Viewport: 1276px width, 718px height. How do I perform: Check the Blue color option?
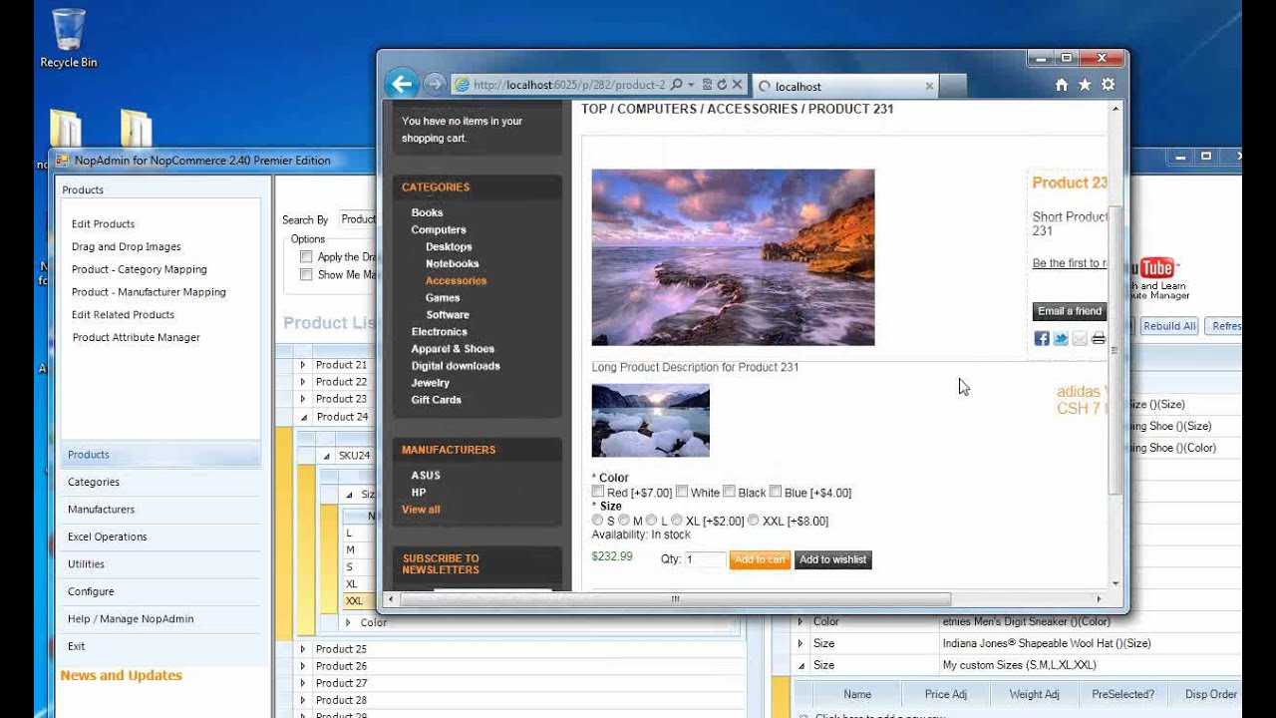point(775,492)
